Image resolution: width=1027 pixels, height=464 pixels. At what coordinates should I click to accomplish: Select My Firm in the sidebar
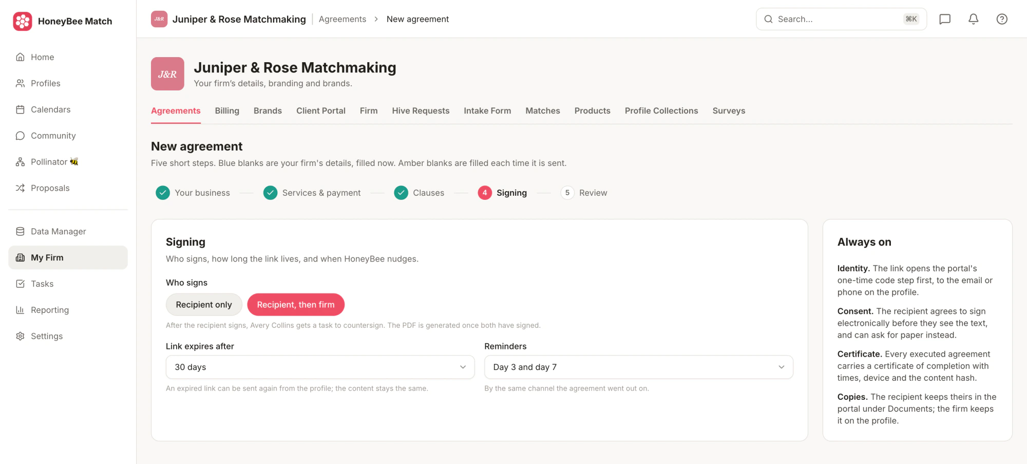pyautogui.click(x=68, y=257)
